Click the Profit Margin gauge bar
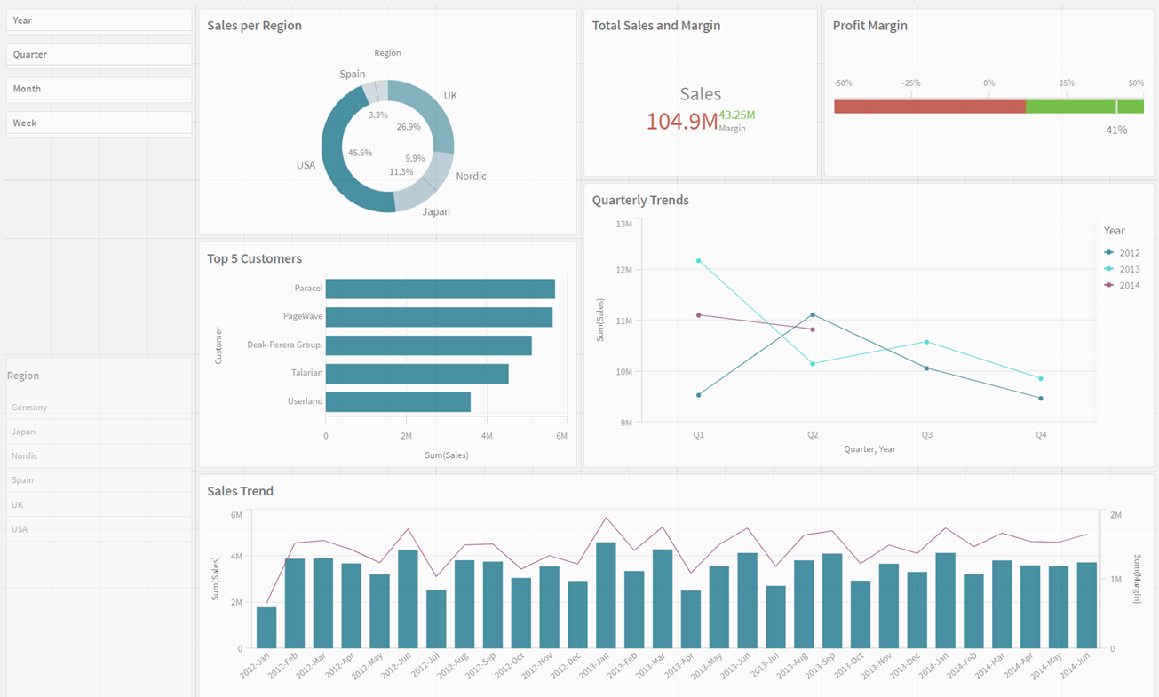Screen dimensions: 1159x697 (x=988, y=105)
